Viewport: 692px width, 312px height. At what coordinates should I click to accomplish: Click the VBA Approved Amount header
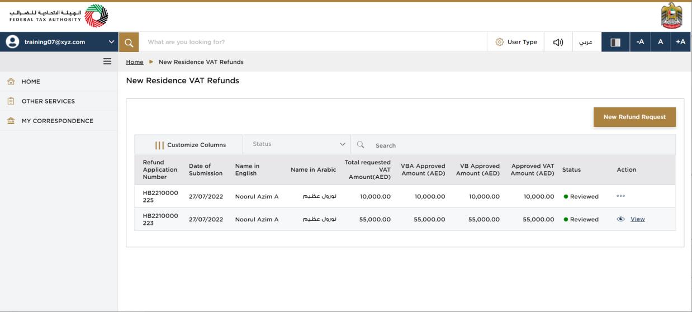tap(423, 169)
